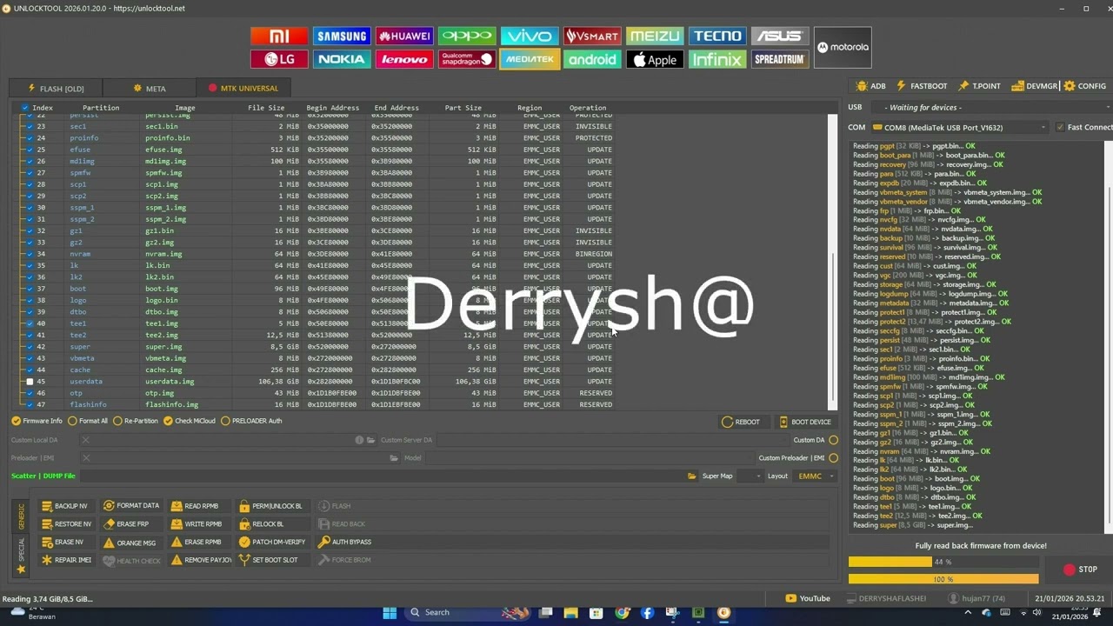Open the ADB bug icon tool
This screenshot has width=1113, height=626.
(871, 86)
